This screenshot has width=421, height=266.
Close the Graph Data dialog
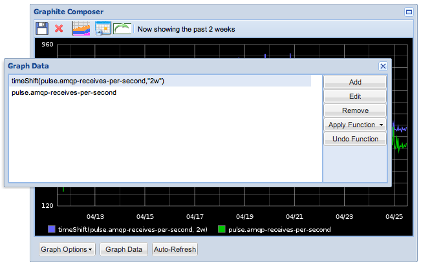pos(383,66)
